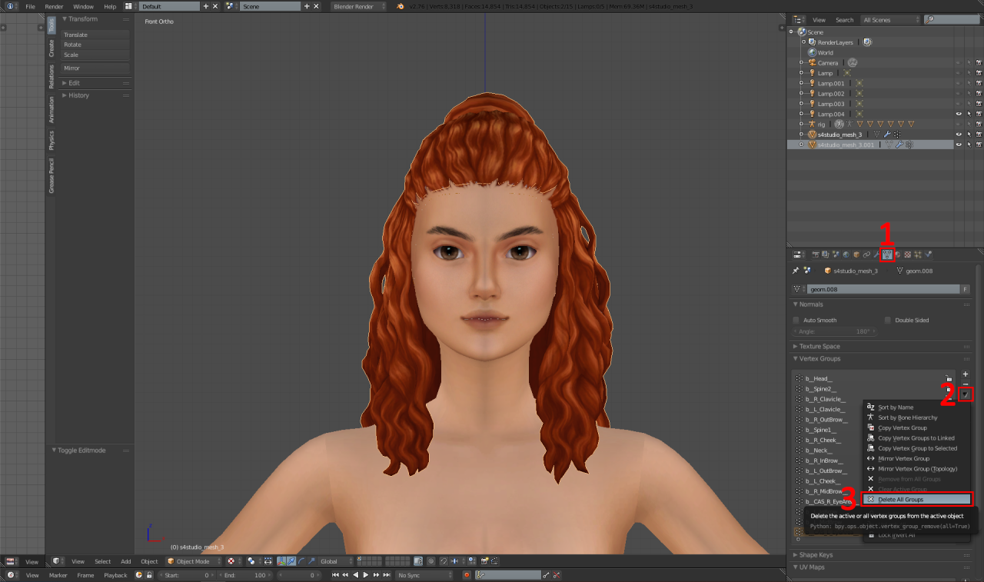Image resolution: width=984 pixels, height=582 pixels.
Task: Open the Object properties tab cube icon
Action: [856, 254]
